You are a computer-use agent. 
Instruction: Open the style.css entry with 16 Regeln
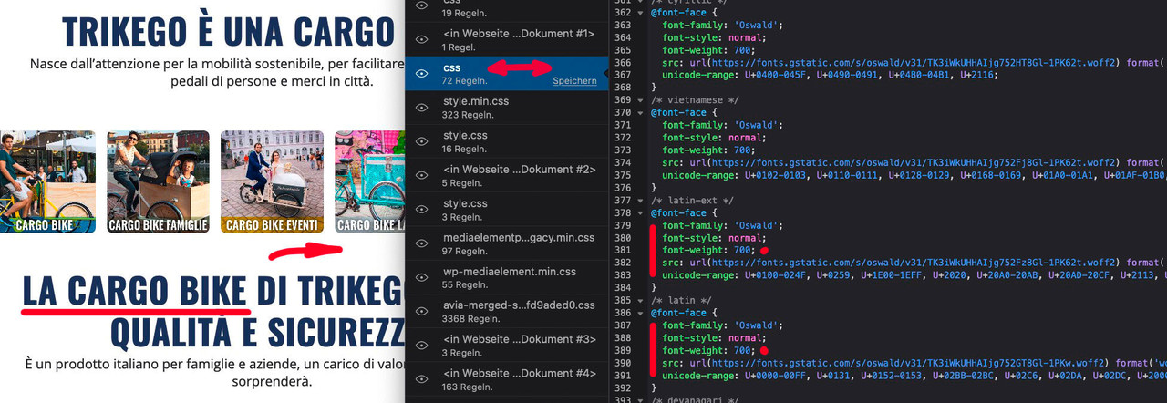pos(506,141)
